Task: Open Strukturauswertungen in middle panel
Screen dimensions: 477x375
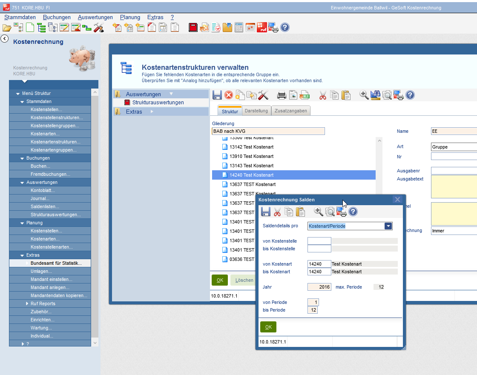Action: coord(158,103)
